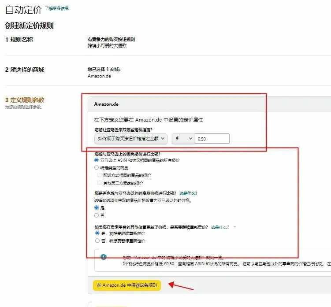Choose 否，我想要暂停重新定价
This screenshot has width=331, height=307.
[x=97, y=240]
